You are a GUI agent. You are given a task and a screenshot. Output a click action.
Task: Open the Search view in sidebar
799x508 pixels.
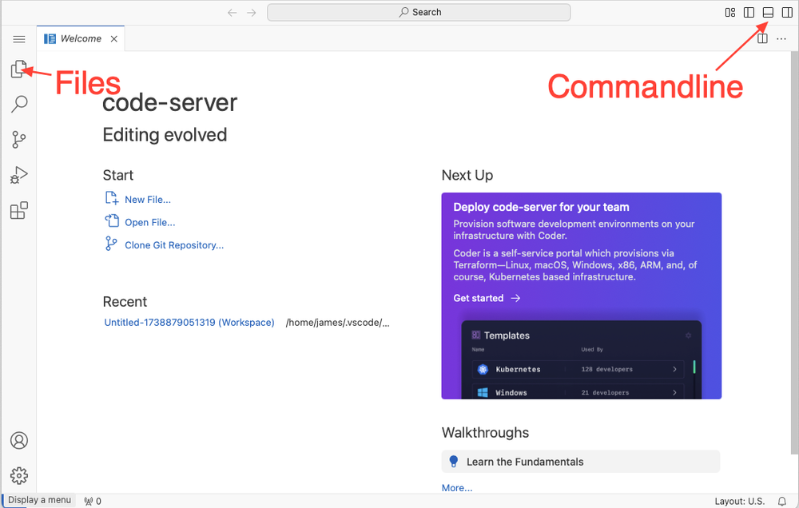19,105
